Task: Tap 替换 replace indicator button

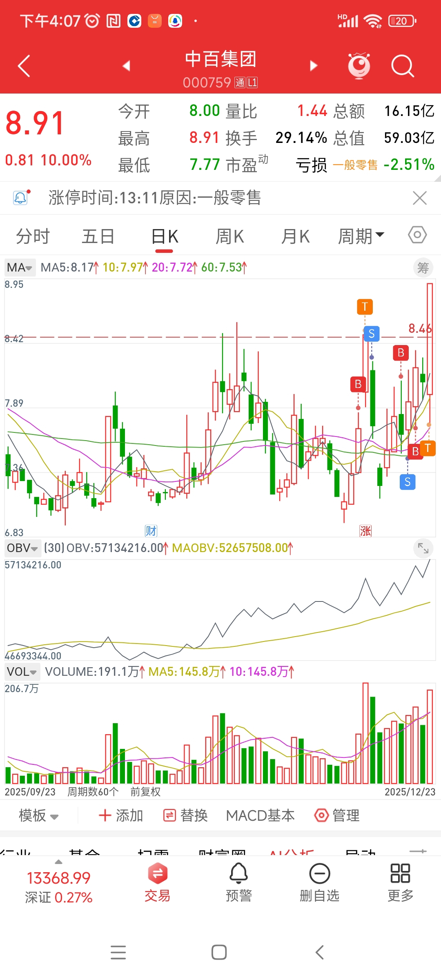Action: (x=185, y=815)
